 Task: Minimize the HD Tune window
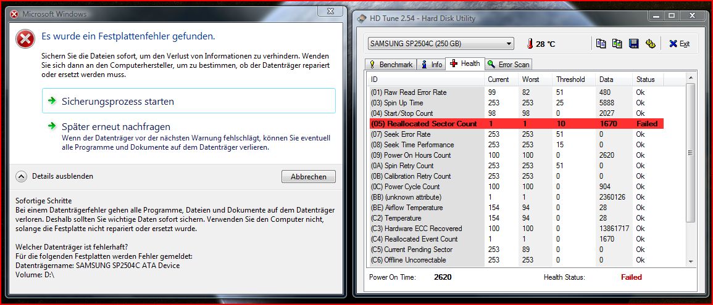coord(655,16)
